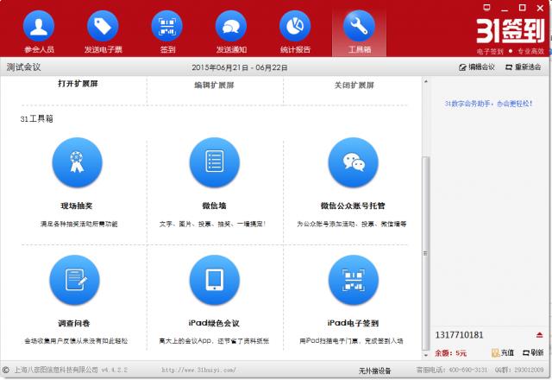The height and width of the screenshot is (380, 552).
Task: Click the iPad绿色会议 title text
Action: click(214, 323)
